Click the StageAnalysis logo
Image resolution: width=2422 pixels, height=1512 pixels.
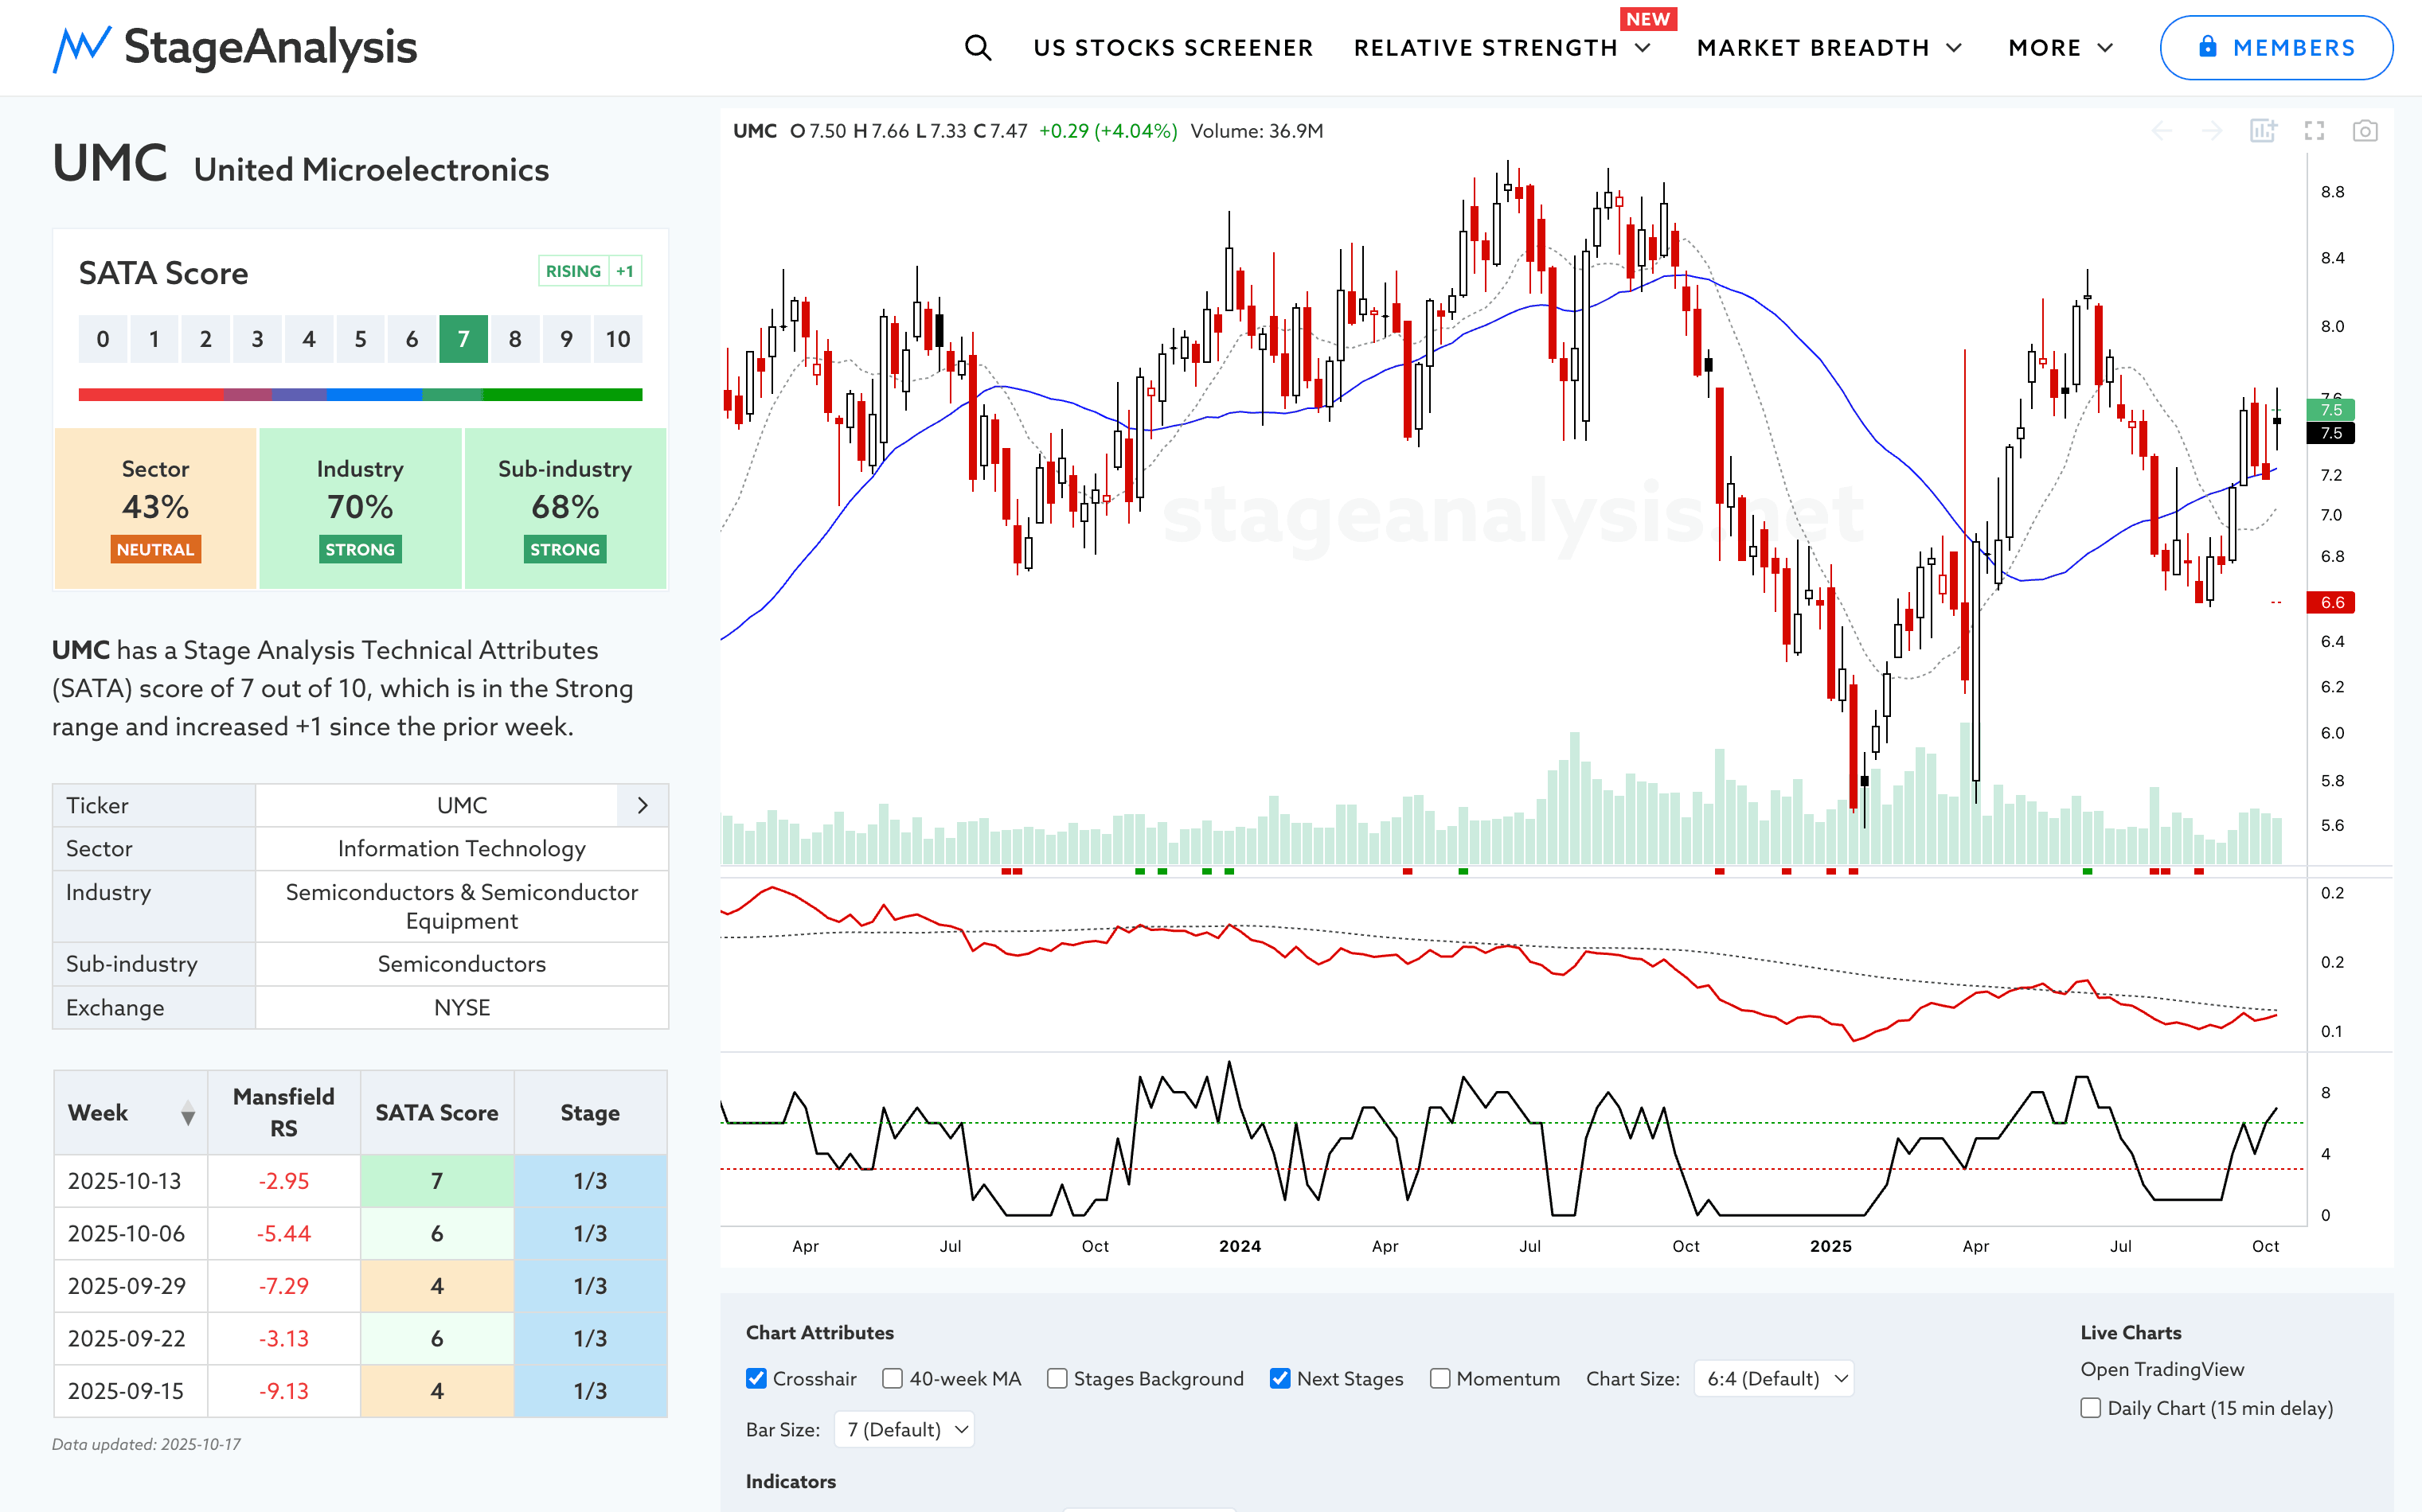pyautogui.click(x=235, y=48)
